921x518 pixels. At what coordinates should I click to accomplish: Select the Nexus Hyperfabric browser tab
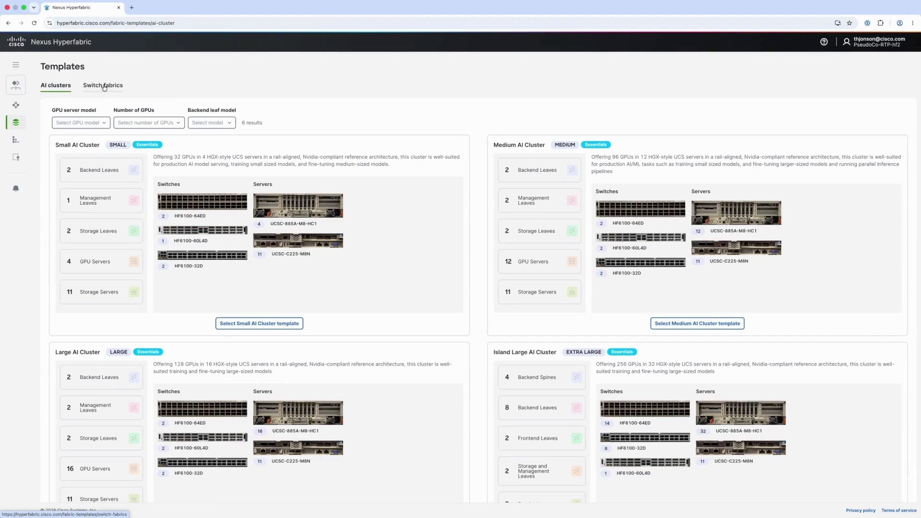pyautogui.click(x=82, y=8)
